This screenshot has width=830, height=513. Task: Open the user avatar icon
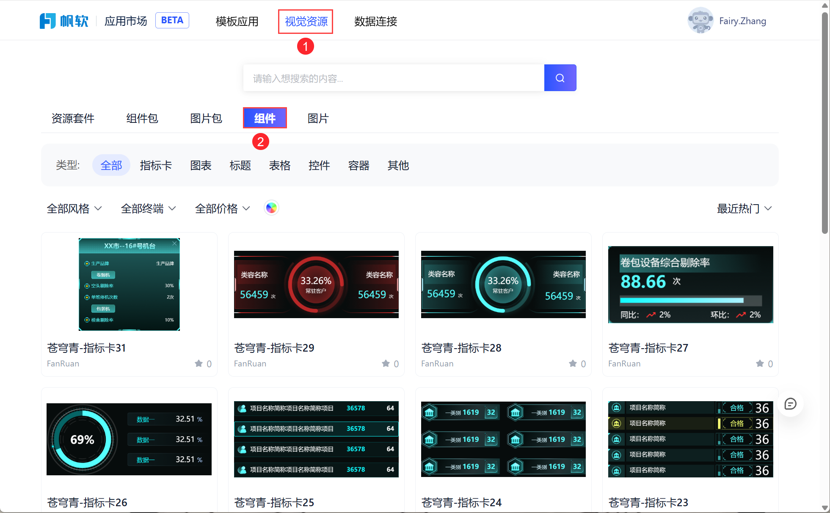point(700,20)
